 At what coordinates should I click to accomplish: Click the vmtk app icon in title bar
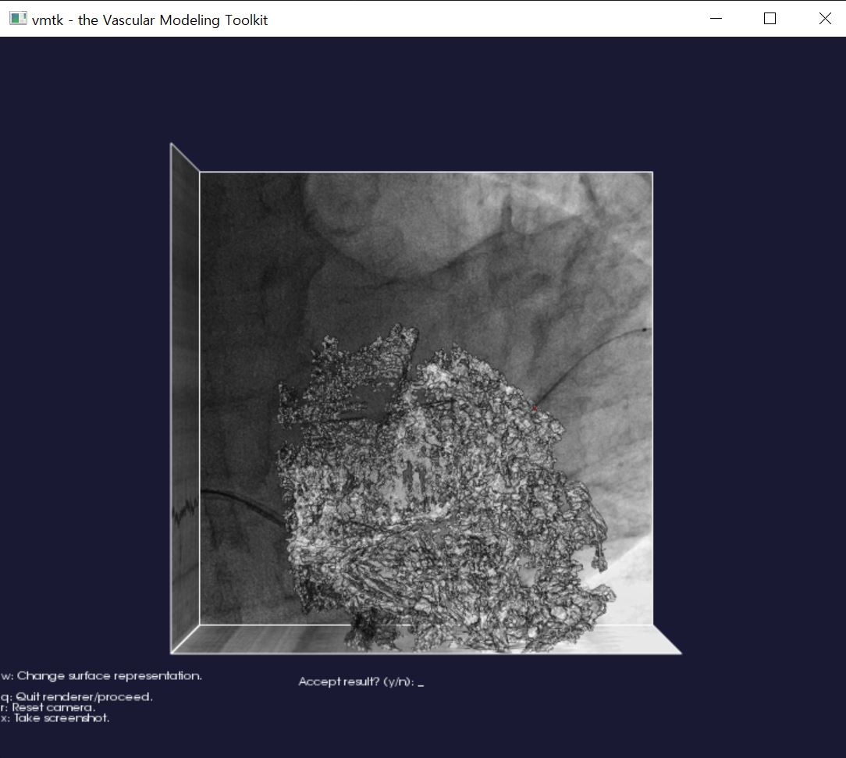pos(18,18)
